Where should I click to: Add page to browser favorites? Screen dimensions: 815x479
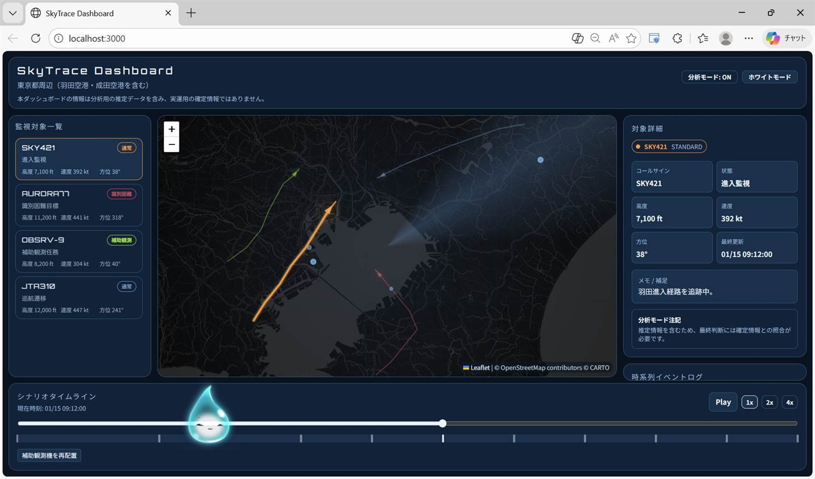(x=631, y=38)
